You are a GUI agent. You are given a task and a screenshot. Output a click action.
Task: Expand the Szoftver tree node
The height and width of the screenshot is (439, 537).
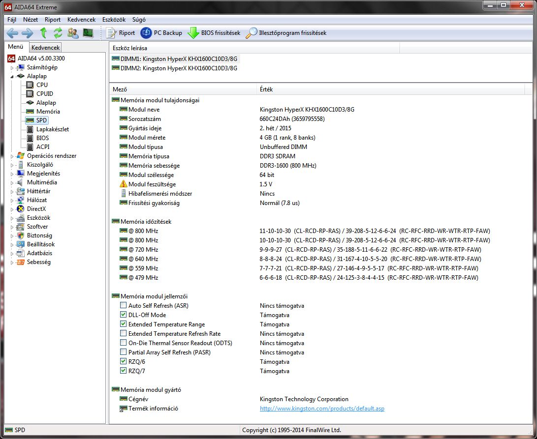pos(12,227)
